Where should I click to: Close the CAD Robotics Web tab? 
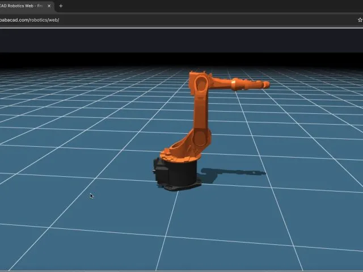(x=49, y=6)
